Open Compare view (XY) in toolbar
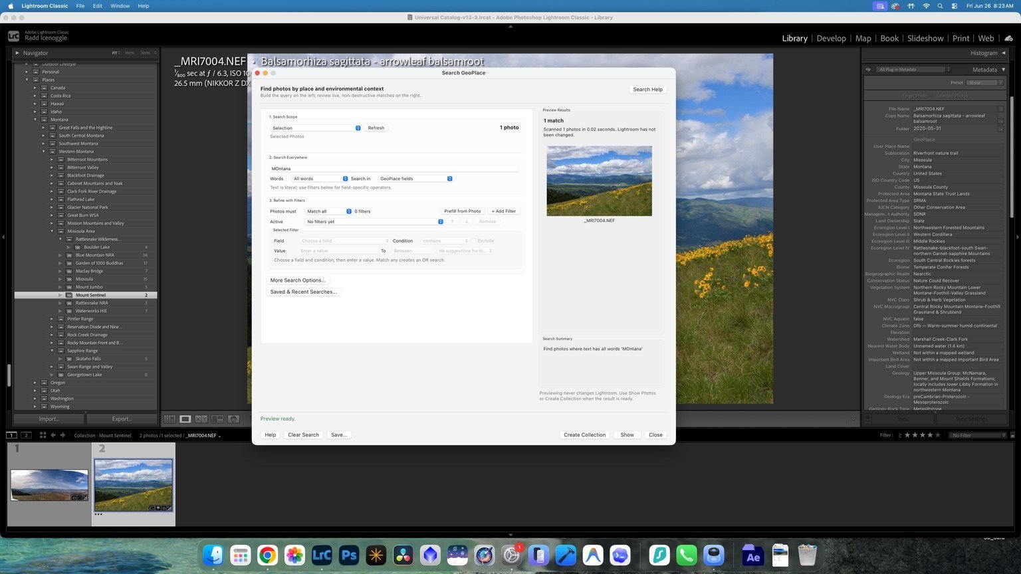The width and height of the screenshot is (1021, 574). [201, 419]
